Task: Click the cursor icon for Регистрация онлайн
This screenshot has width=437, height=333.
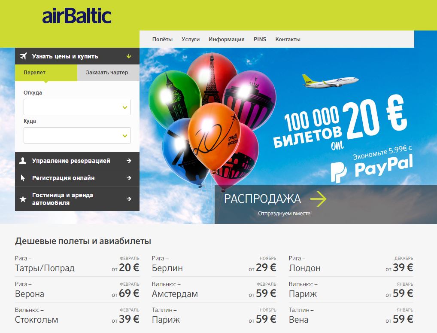Action: [x=23, y=178]
